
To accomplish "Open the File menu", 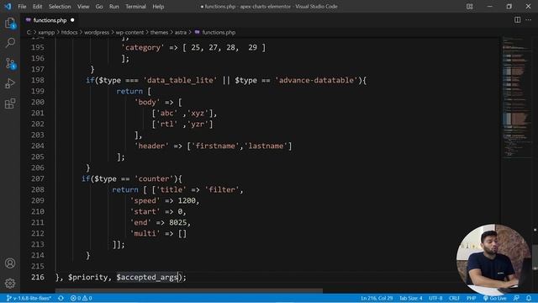I will [x=22, y=7].
